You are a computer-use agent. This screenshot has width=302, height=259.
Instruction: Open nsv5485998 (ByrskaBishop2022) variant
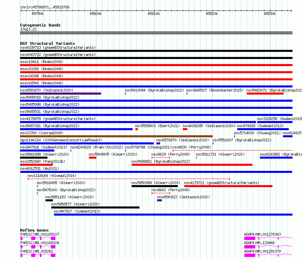pos(50,104)
